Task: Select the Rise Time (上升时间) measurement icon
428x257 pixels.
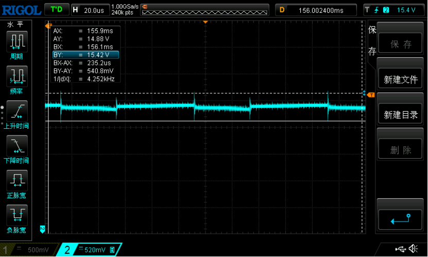Action: tap(17, 111)
